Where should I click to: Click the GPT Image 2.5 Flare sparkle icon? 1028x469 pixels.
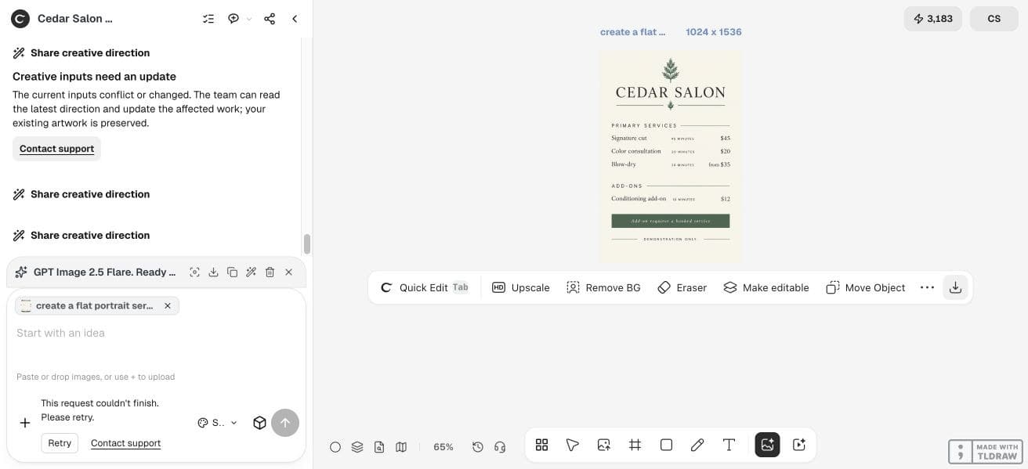point(21,272)
